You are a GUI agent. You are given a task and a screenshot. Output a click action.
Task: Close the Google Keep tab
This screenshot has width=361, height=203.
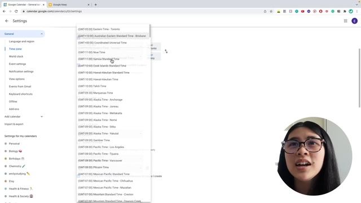click(89, 5)
